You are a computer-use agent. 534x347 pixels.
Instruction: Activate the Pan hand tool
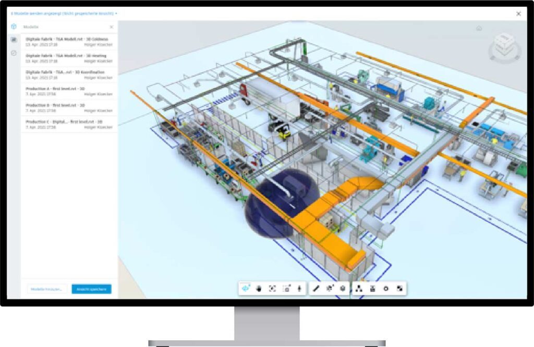(x=259, y=289)
